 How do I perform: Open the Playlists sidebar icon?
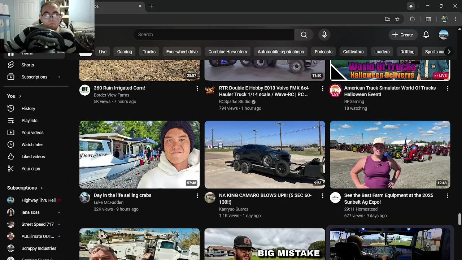click(11, 121)
